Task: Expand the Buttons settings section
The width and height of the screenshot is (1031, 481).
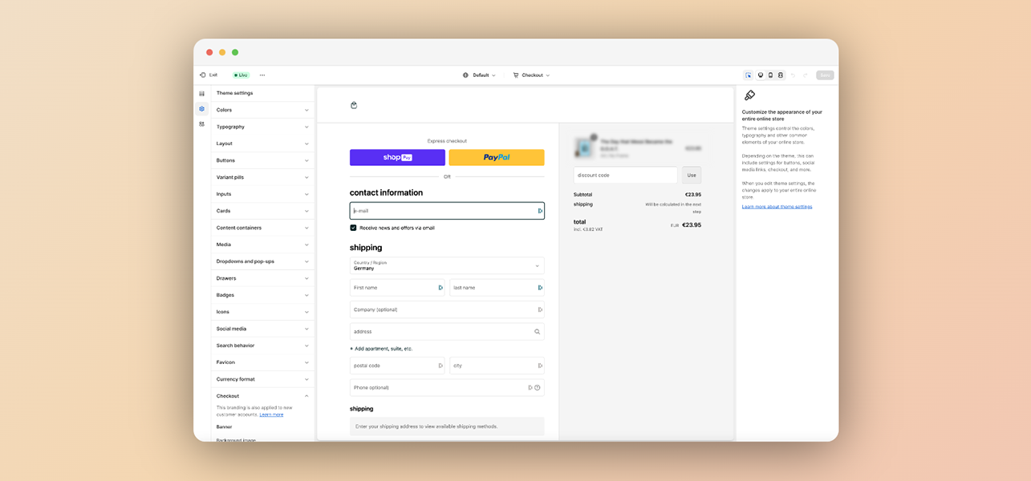Action: point(262,160)
